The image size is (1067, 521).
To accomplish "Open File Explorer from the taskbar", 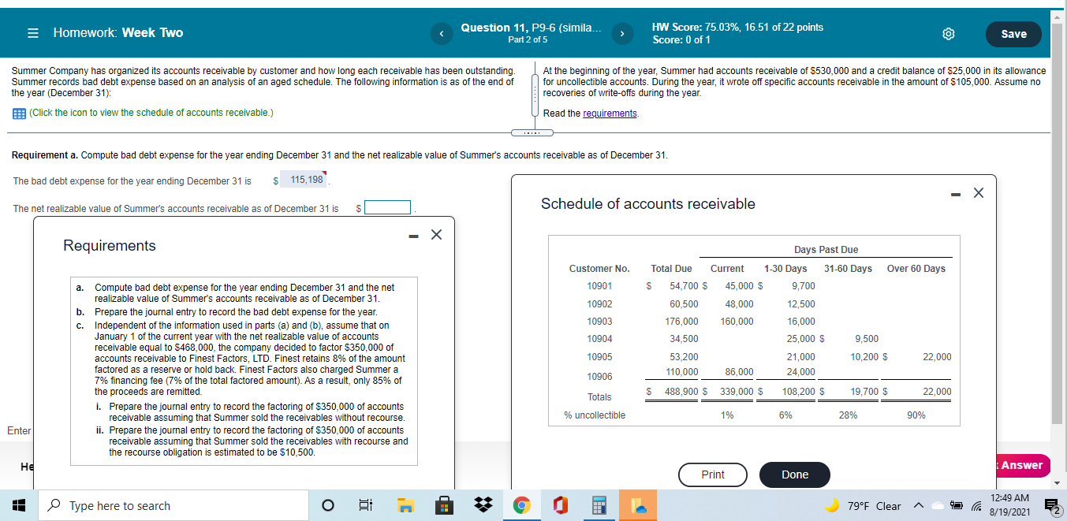I will 406,505.
